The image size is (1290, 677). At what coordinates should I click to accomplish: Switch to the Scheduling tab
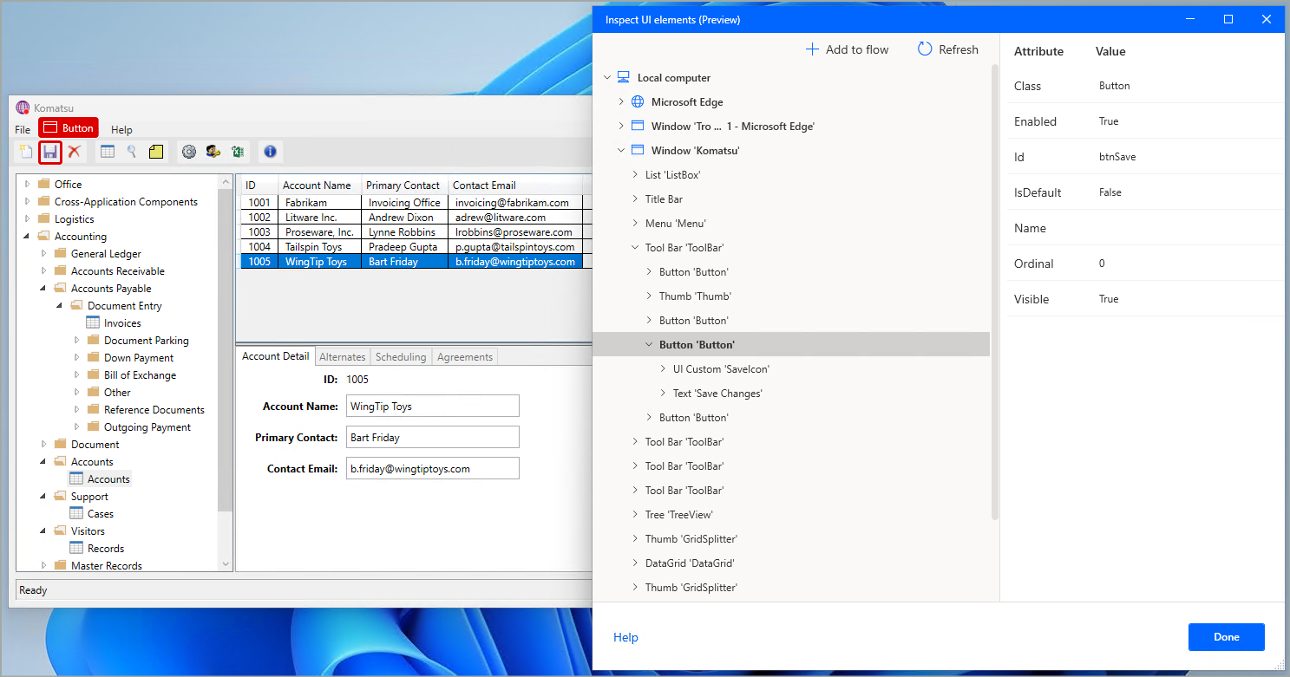401,356
